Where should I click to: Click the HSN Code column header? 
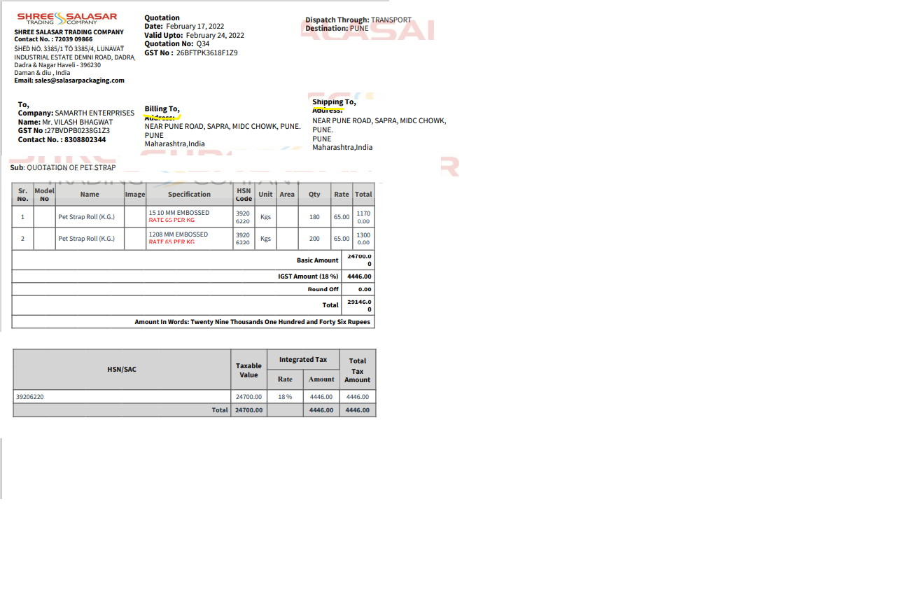(244, 195)
